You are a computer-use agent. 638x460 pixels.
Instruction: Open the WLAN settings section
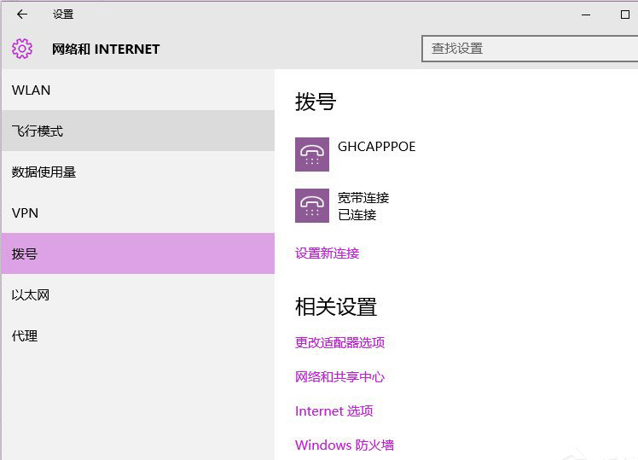(x=32, y=90)
